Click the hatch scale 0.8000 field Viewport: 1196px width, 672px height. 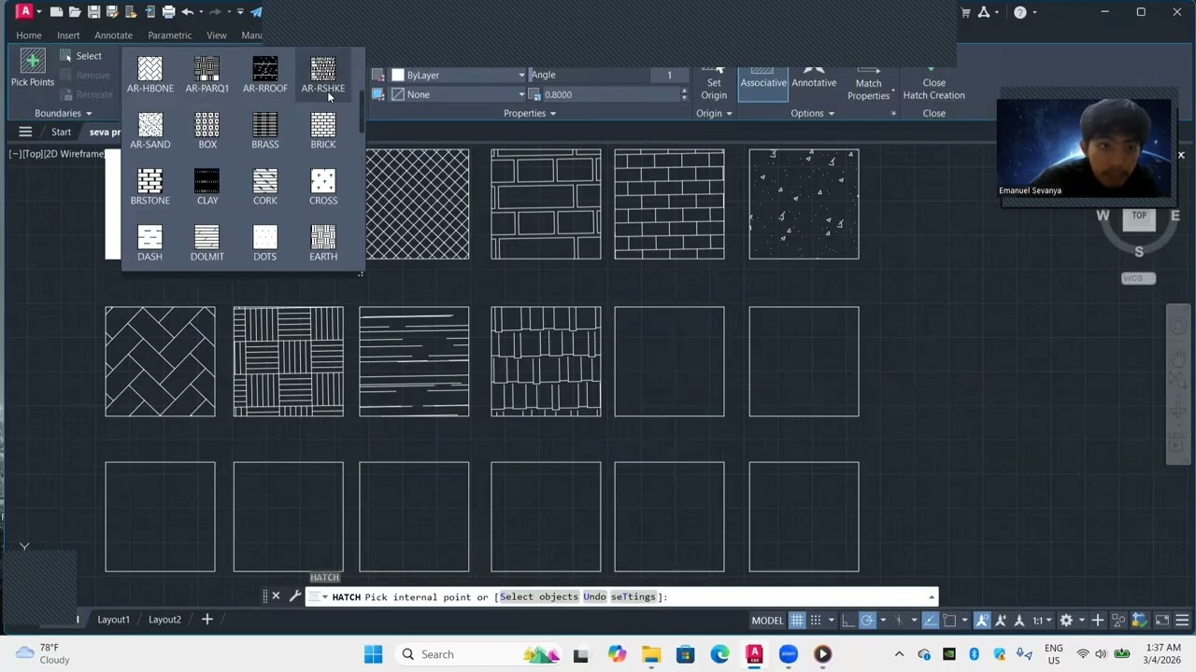[612, 94]
